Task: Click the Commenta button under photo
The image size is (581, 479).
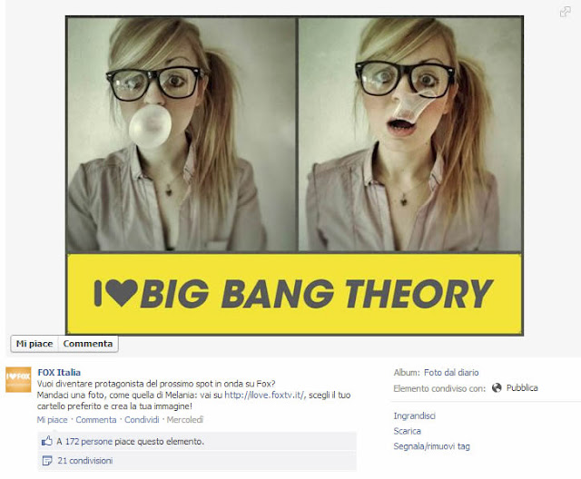Action: point(88,344)
